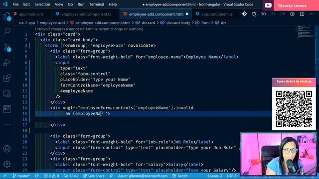
Task: Open the YouTube icon in the overlay
Action: 268,5
